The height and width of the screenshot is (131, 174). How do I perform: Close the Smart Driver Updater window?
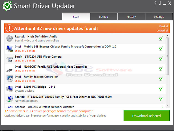tap(170, 3)
